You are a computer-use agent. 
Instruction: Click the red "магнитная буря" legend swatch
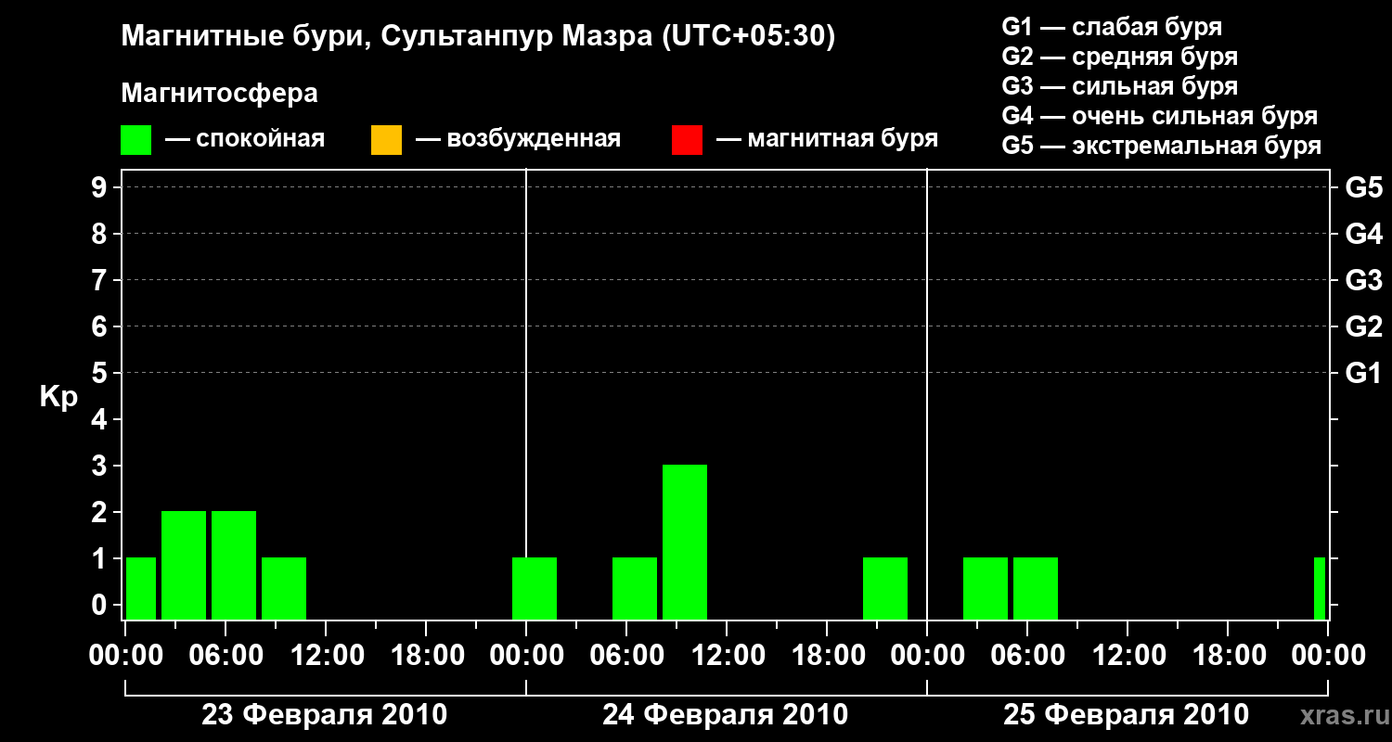(x=687, y=140)
